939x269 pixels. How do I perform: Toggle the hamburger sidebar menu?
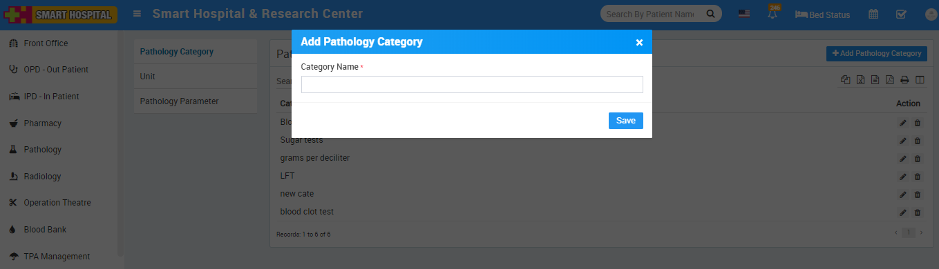pos(137,14)
